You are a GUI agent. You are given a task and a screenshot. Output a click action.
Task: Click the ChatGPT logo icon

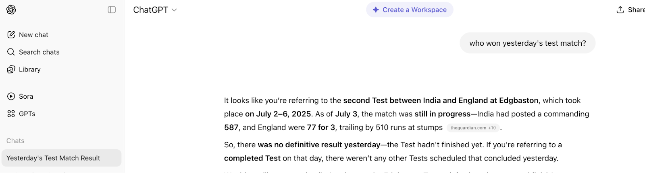11,10
